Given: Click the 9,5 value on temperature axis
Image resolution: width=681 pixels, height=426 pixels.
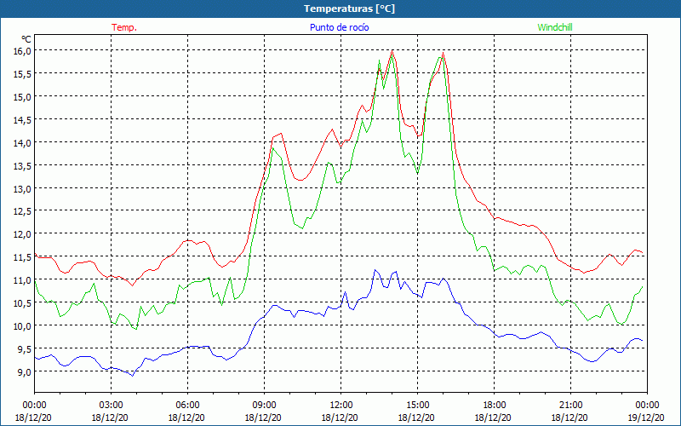Looking at the screenshot, I should point(25,349).
